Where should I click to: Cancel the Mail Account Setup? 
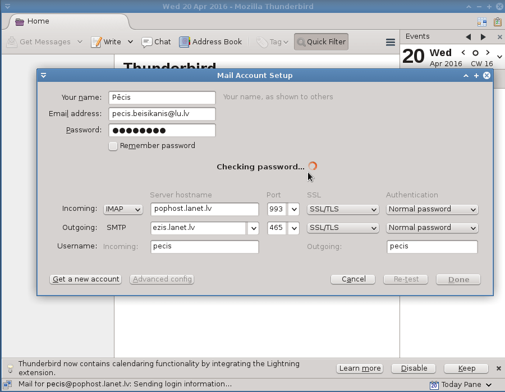[353, 279]
